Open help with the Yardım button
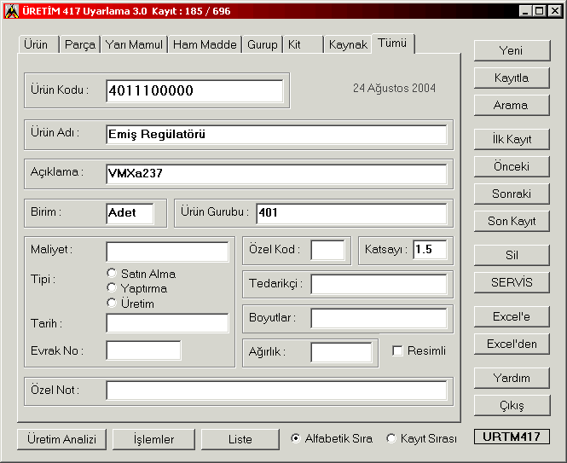Viewport: 567px width, 463px height. tap(512, 379)
